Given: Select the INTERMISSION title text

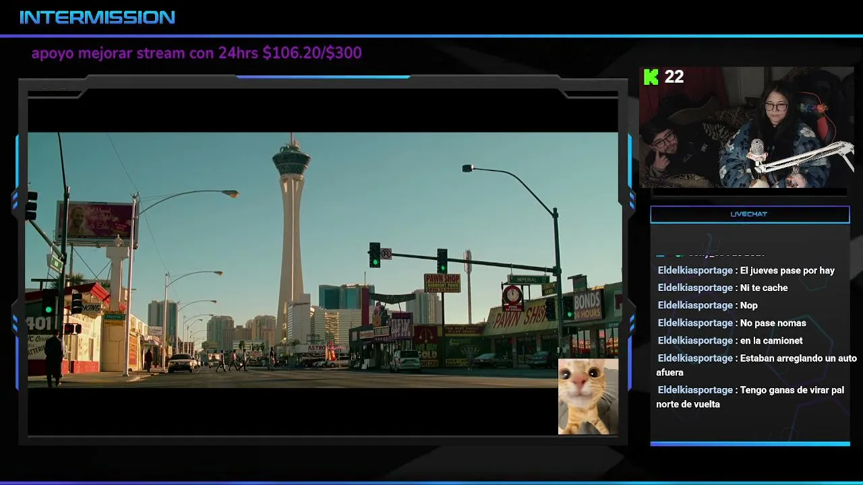Looking at the screenshot, I should (x=97, y=18).
